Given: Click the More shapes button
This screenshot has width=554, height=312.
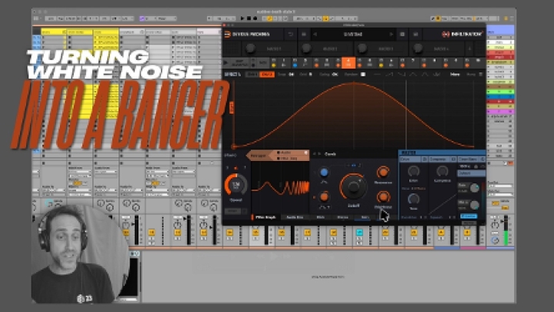Looking at the screenshot, I should [x=455, y=74].
